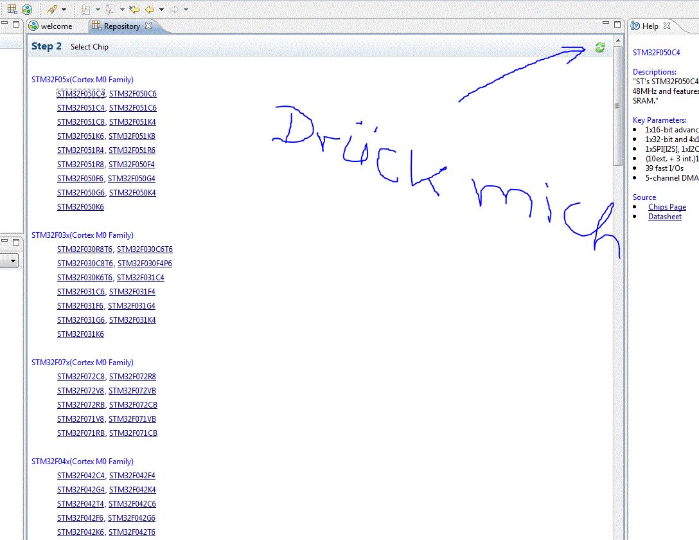This screenshot has height=540, width=699.
Task: Open the Chips Page link in Help
Action: 667,207
